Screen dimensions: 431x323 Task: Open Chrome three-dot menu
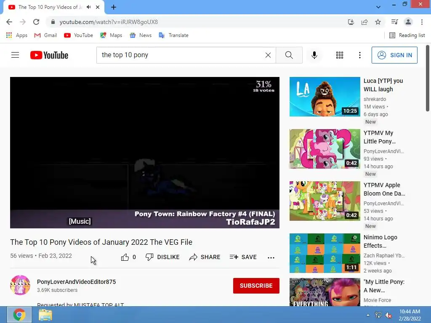[422, 22]
